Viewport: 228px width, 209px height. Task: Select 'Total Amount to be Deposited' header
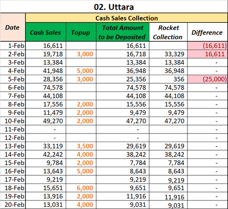tap(123, 32)
